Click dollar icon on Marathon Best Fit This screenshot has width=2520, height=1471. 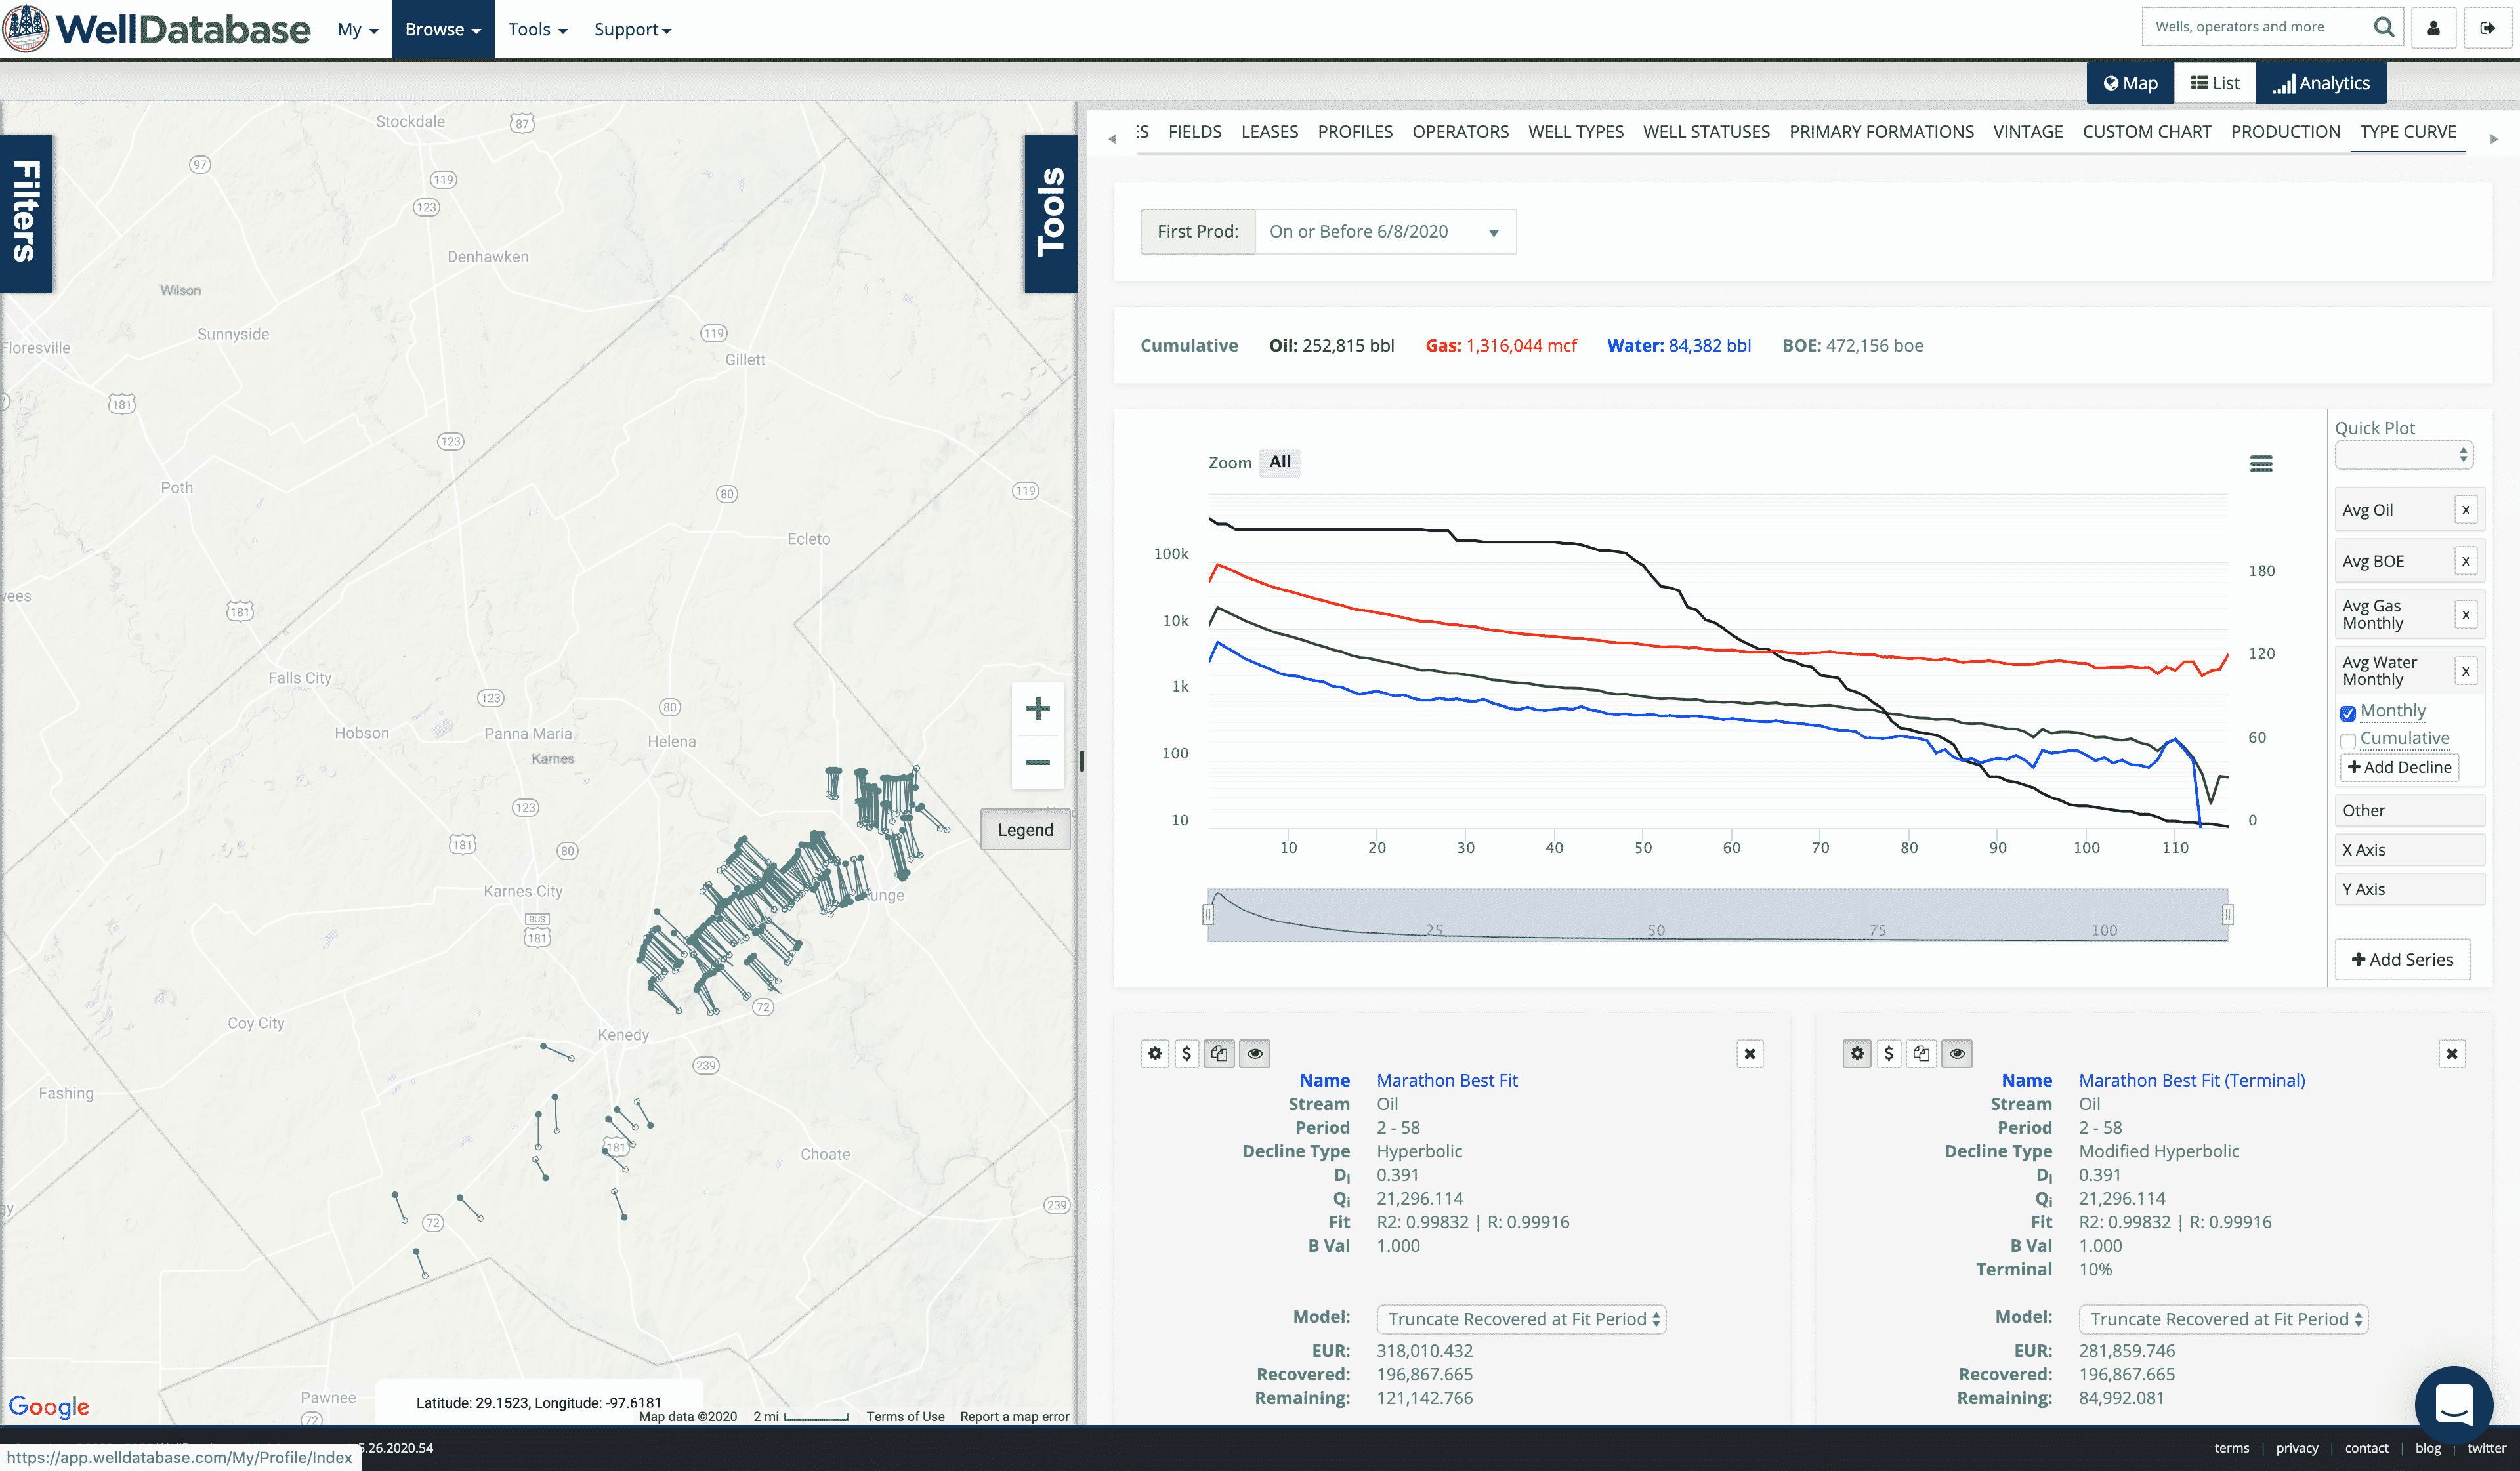[x=1187, y=1053]
